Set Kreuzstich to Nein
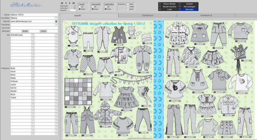The image size is (257, 140). [x=93, y=9]
